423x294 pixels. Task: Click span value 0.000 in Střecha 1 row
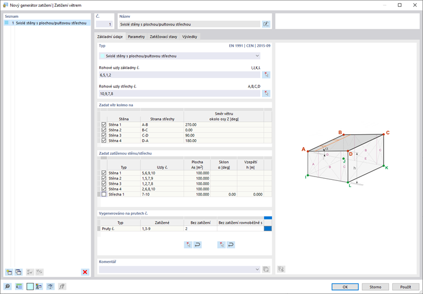coord(250,194)
